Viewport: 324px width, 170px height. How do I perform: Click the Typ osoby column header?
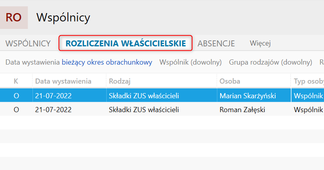(x=308, y=81)
